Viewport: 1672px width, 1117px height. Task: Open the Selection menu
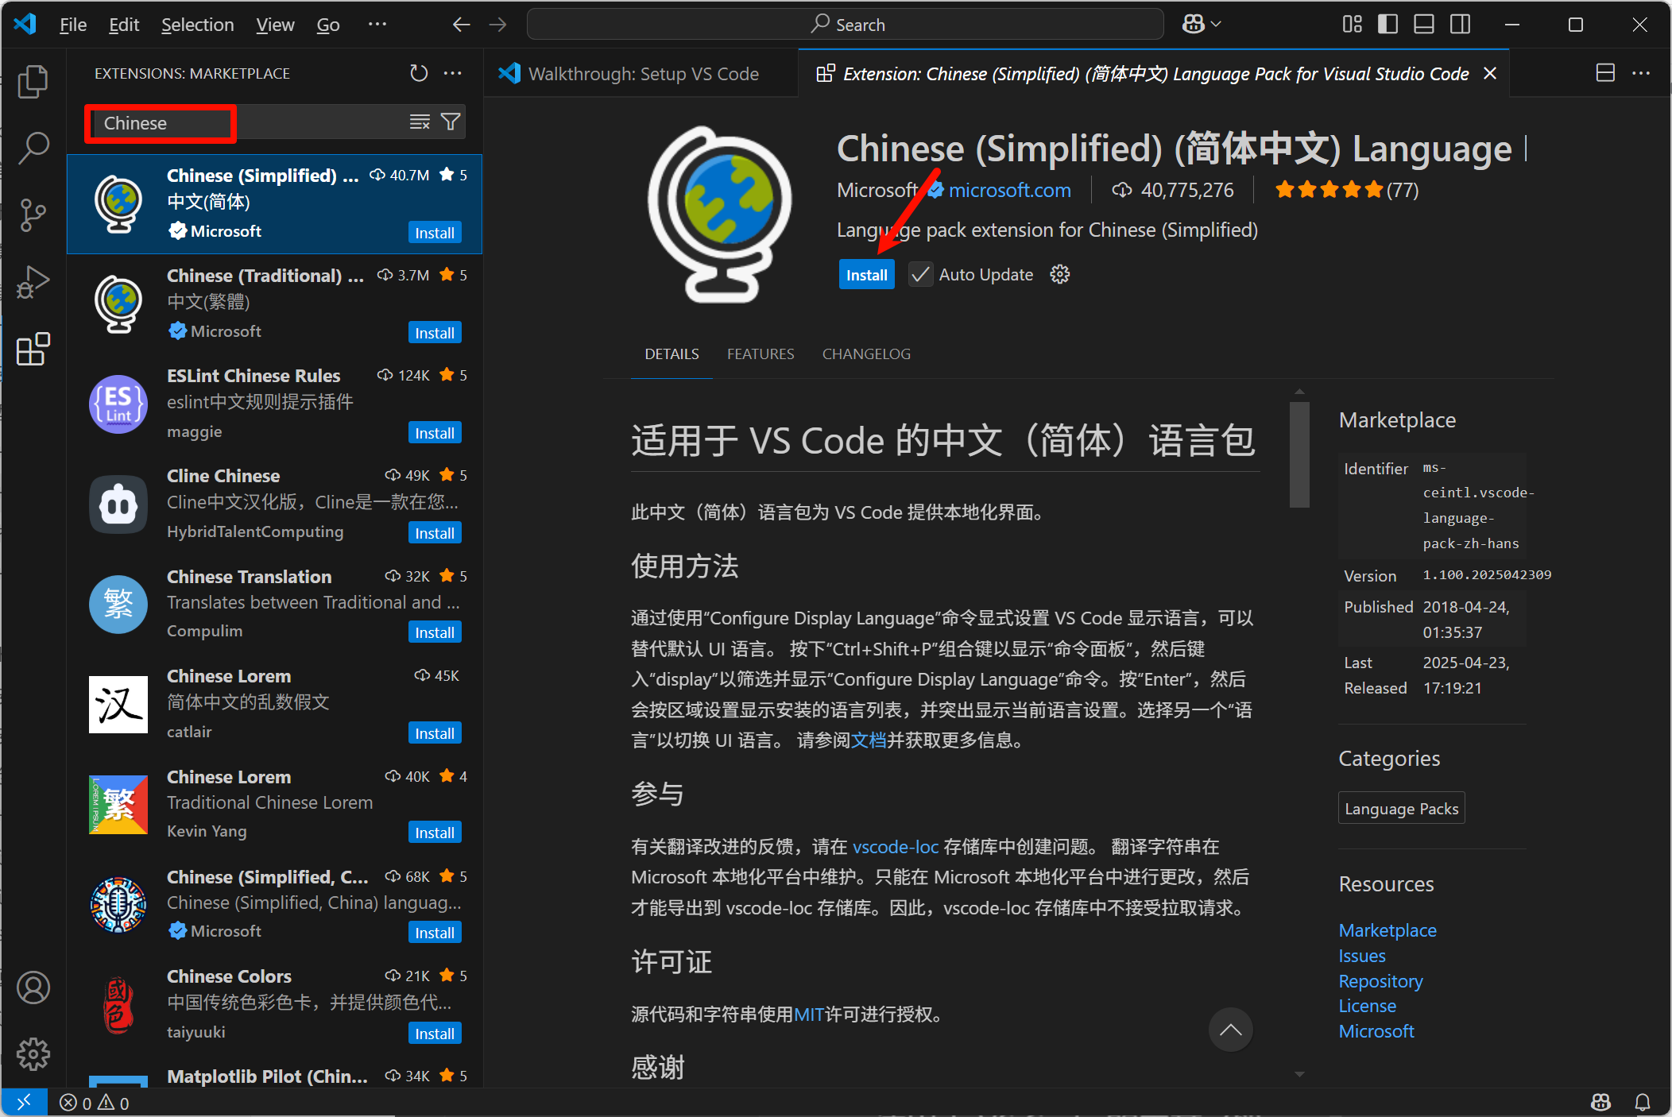[198, 25]
